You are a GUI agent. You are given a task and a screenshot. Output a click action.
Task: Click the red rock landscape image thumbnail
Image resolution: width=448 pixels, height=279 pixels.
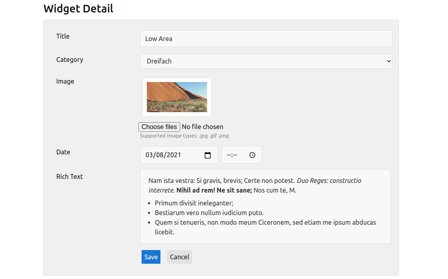click(x=177, y=97)
